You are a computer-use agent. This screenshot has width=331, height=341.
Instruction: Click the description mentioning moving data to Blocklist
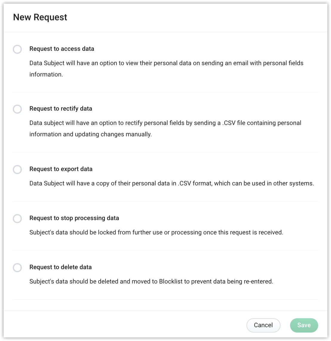click(x=151, y=281)
